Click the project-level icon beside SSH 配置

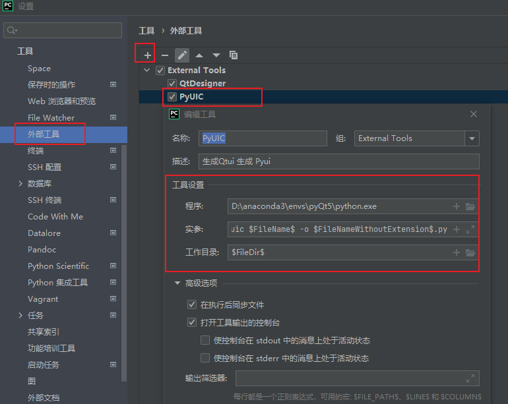tap(113, 167)
